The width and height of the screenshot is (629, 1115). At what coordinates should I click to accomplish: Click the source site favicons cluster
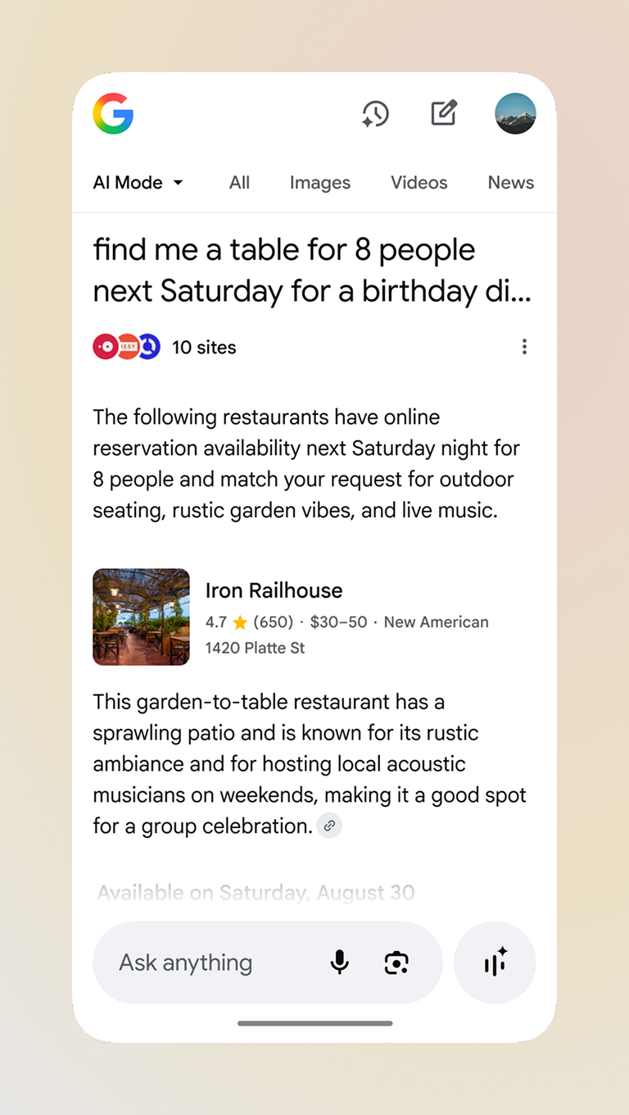tap(126, 348)
